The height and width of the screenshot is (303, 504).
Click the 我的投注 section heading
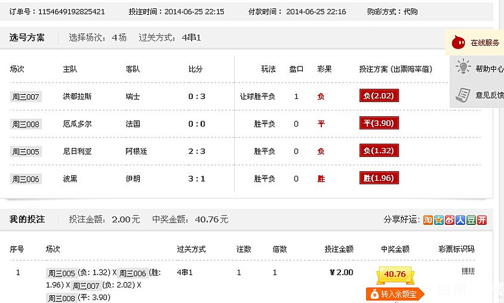27,220
